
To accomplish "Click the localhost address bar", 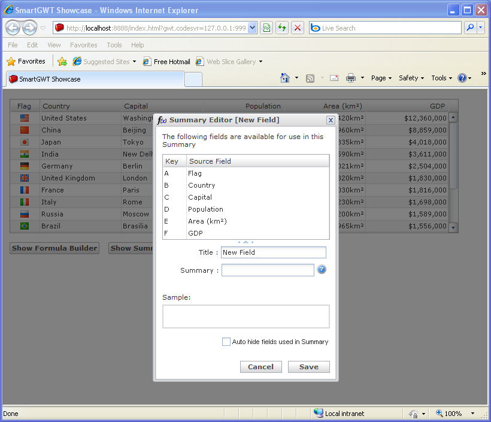I will [x=151, y=28].
